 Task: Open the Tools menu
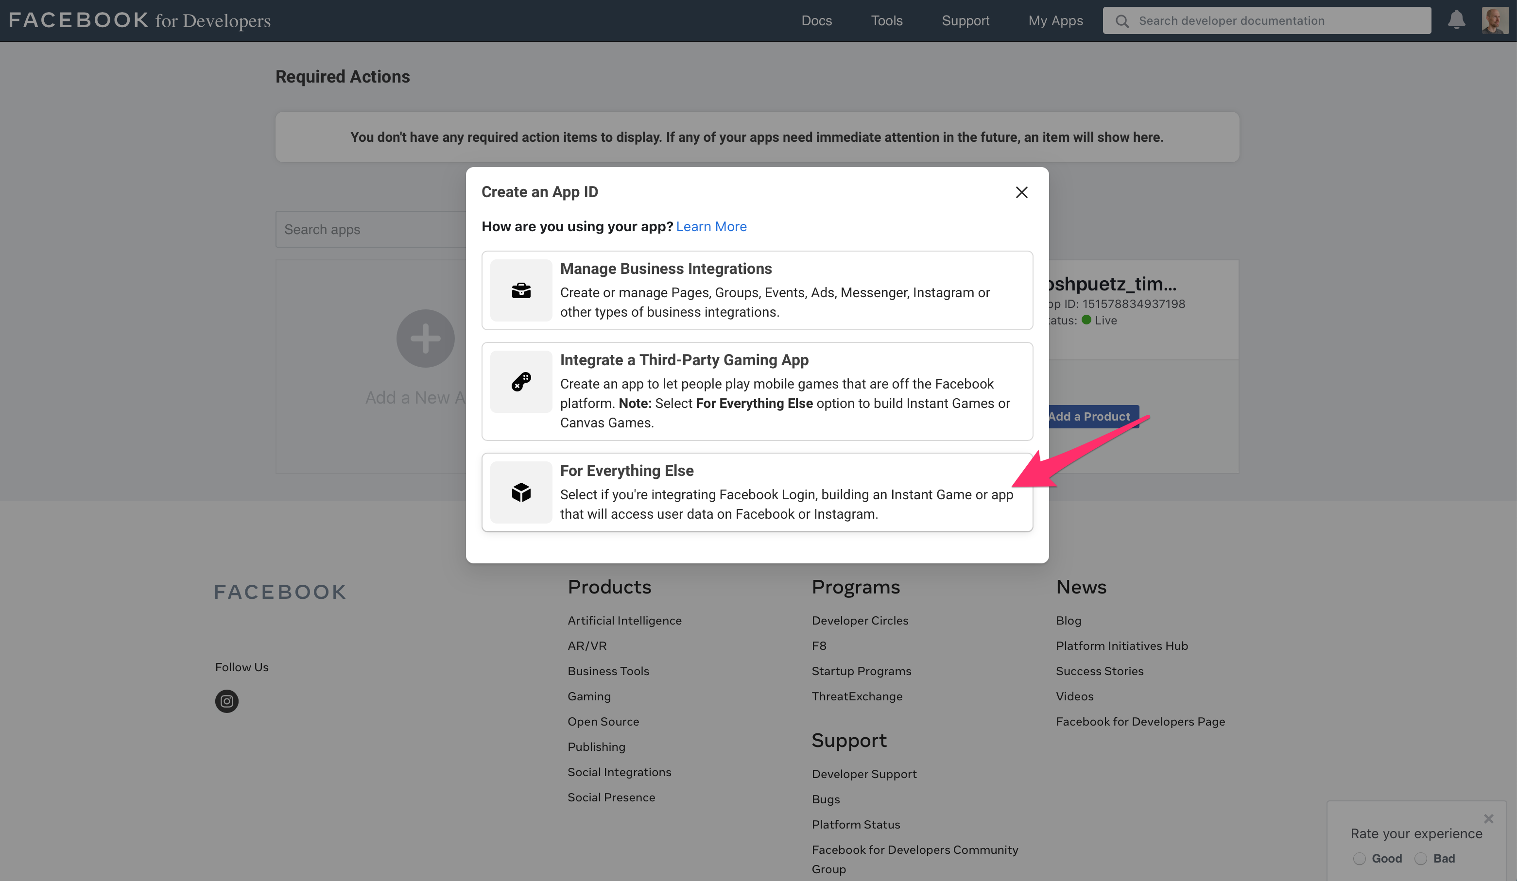coord(887,20)
